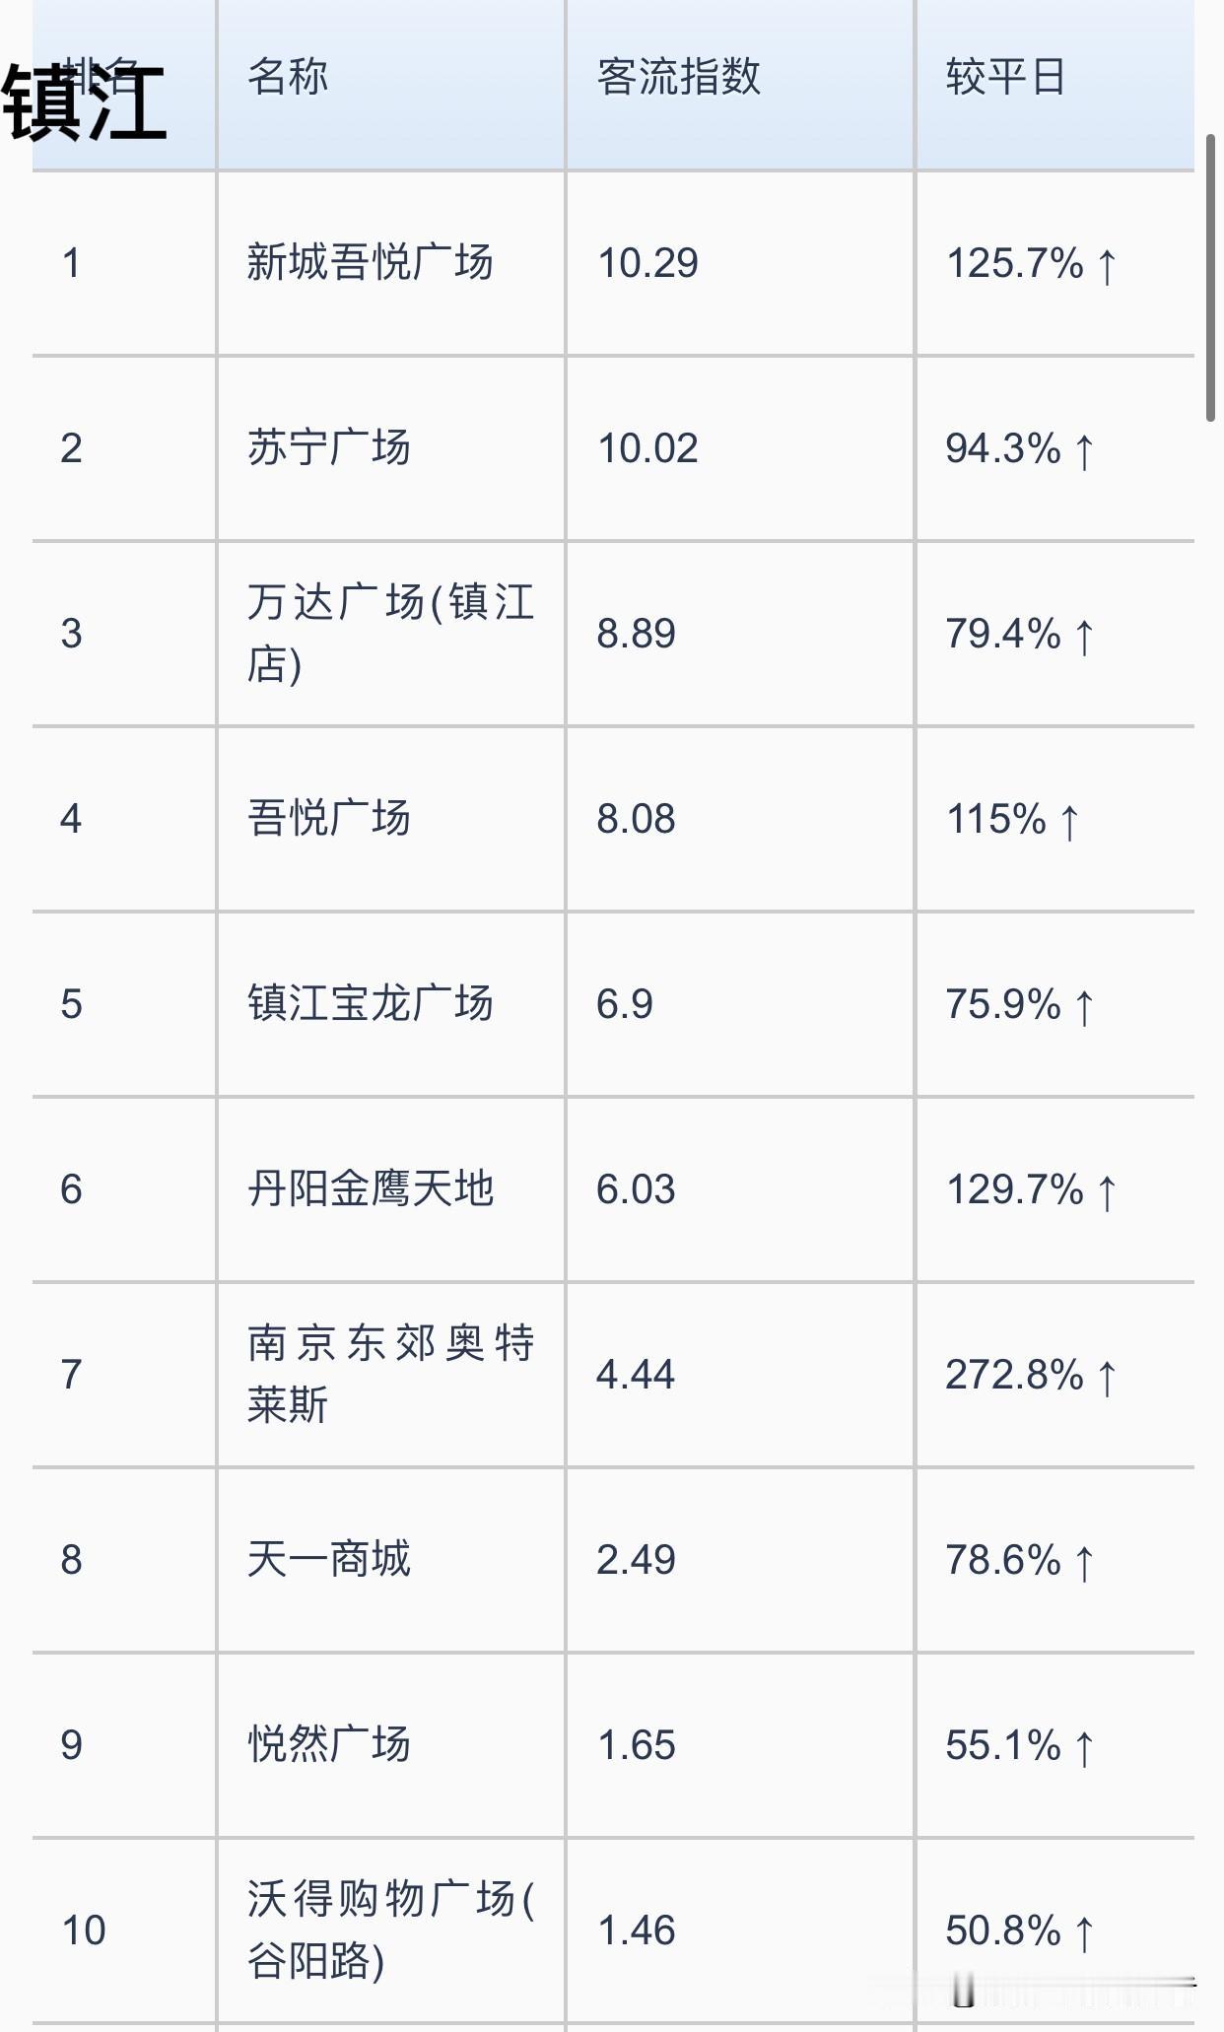Select 悦然广场 in the list
1224x2032 pixels.
point(328,1745)
